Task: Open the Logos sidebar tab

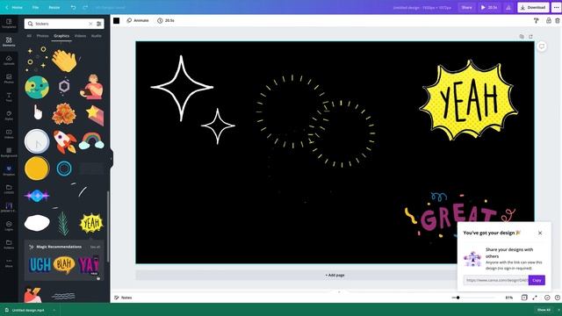Action: (x=9, y=226)
